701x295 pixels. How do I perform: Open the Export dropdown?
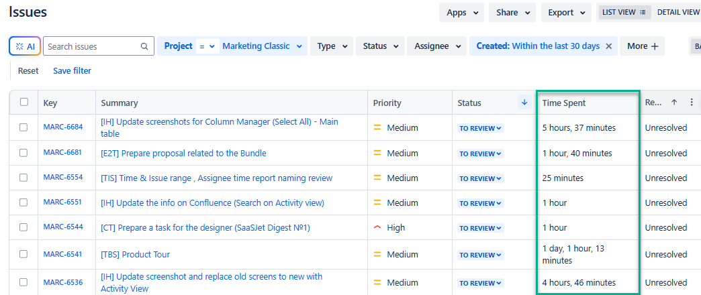point(566,13)
